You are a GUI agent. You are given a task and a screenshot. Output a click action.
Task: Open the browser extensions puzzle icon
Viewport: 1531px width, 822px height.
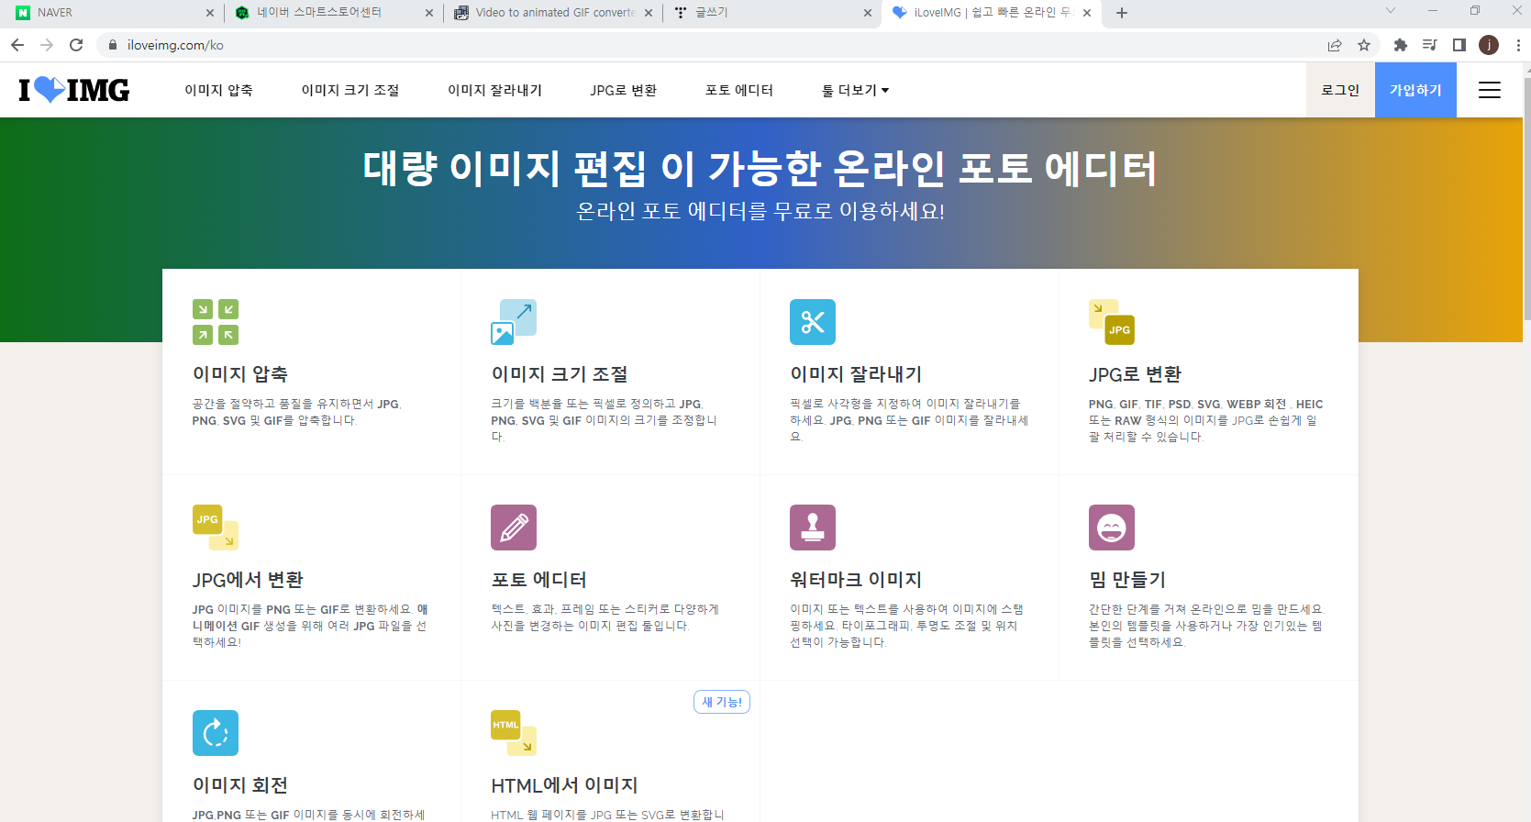point(1401,45)
